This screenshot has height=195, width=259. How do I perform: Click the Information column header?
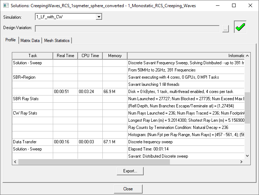click(186, 56)
